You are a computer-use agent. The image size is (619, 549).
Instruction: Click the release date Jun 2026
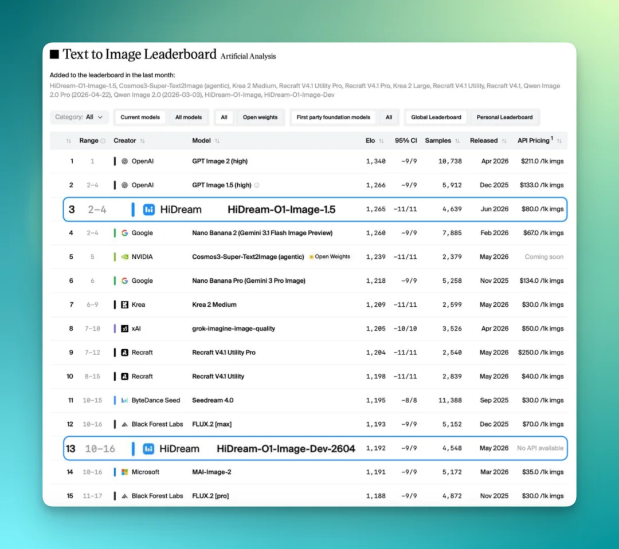[x=495, y=209]
